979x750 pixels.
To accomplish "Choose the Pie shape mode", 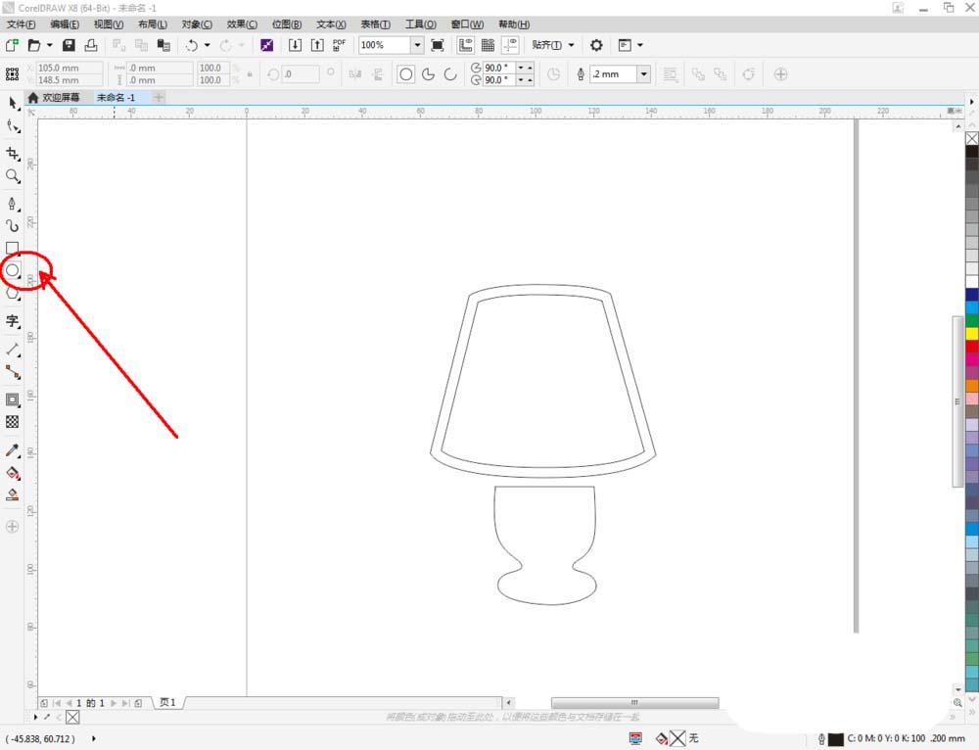I will (x=429, y=74).
